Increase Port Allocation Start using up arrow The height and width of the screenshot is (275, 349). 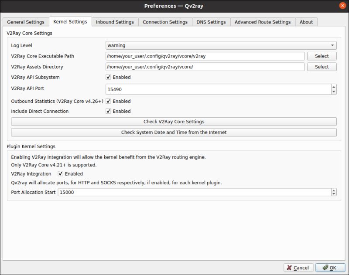[333, 190]
